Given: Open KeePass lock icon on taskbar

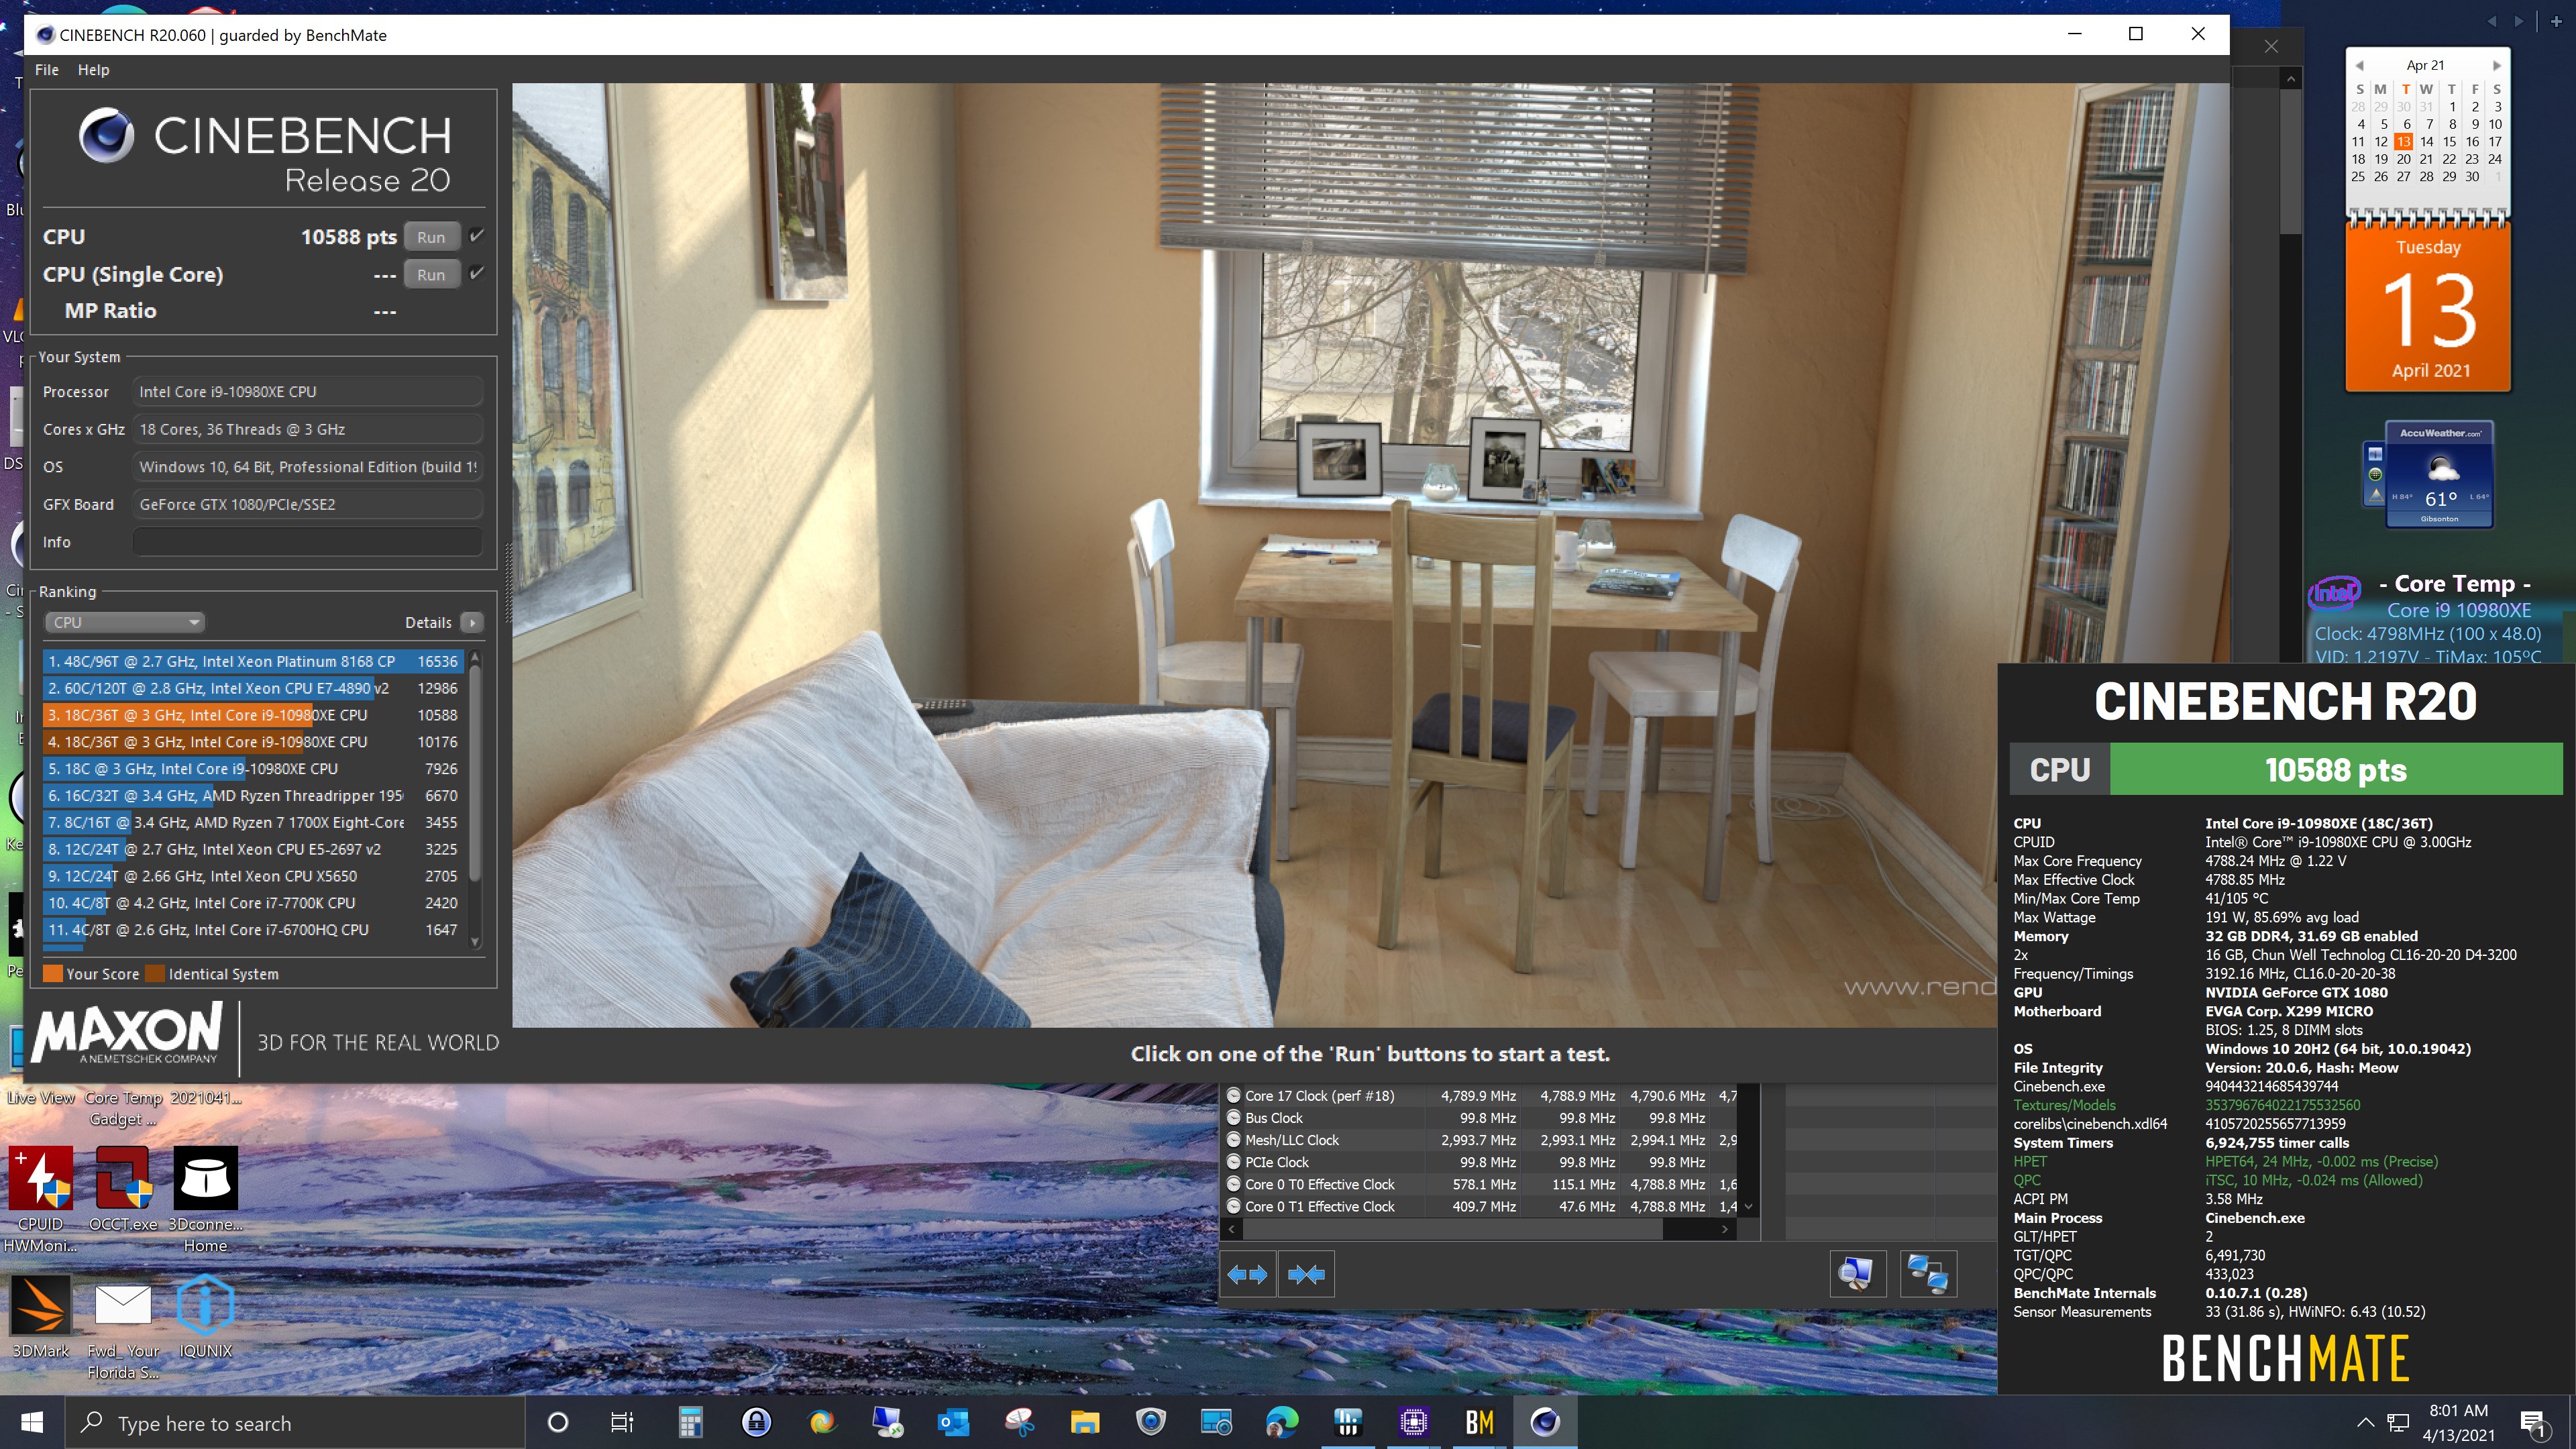Looking at the screenshot, I should 756,1422.
